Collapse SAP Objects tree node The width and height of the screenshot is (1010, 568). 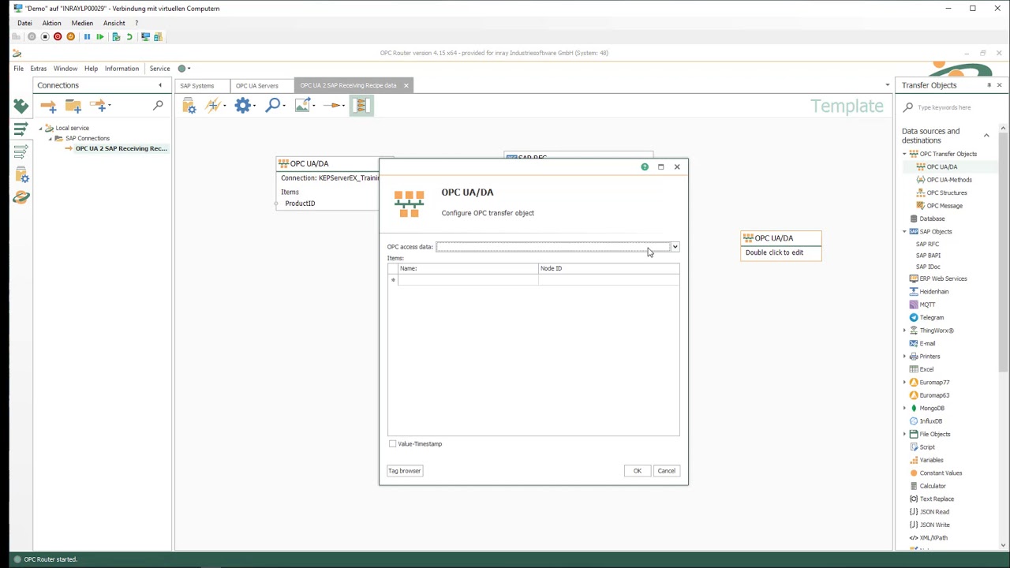[x=905, y=232]
